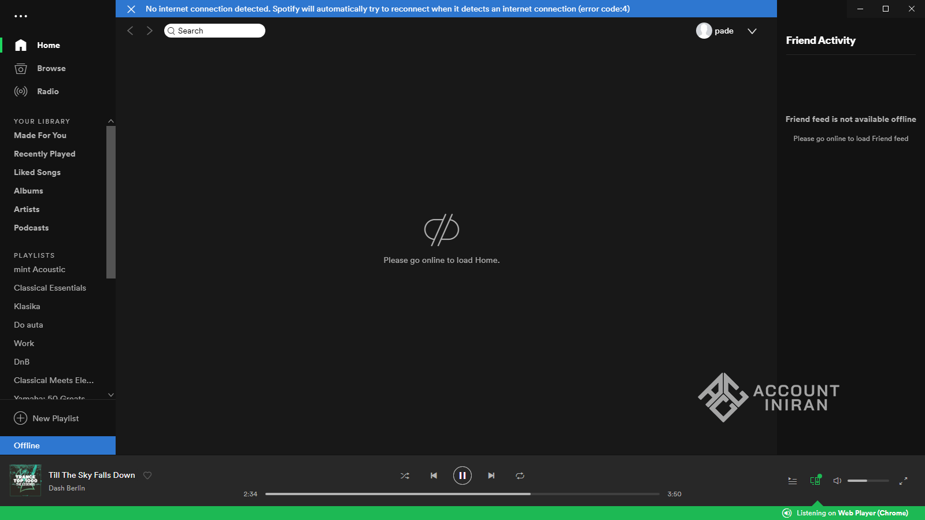Open the pade profile page link
Screen dimensions: 925x520
coord(724,31)
